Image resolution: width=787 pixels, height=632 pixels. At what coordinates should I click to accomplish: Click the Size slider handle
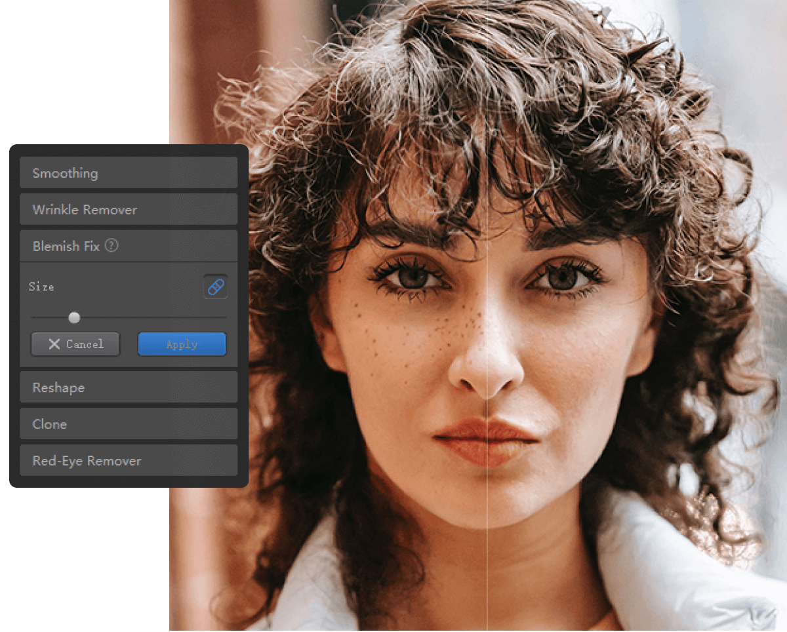pyautogui.click(x=74, y=317)
